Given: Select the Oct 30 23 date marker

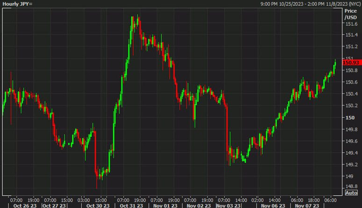Looking at the screenshot, I should click(98, 206).
